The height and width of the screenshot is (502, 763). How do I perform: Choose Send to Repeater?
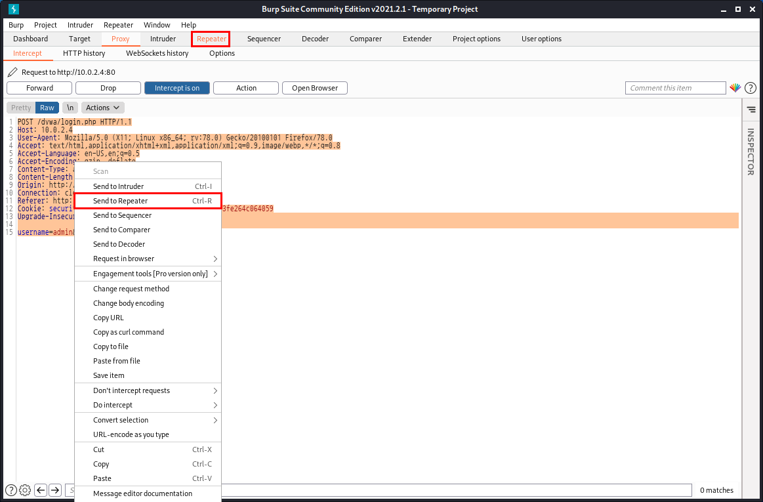(x=148, y=201)
